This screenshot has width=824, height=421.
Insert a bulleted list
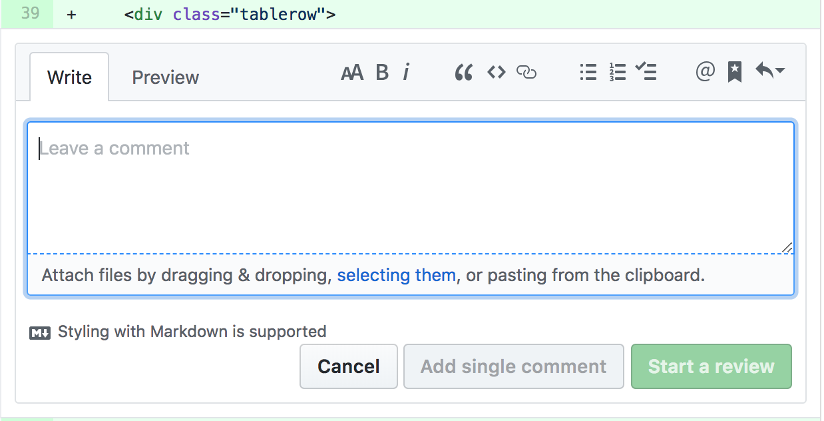[588, 72]
